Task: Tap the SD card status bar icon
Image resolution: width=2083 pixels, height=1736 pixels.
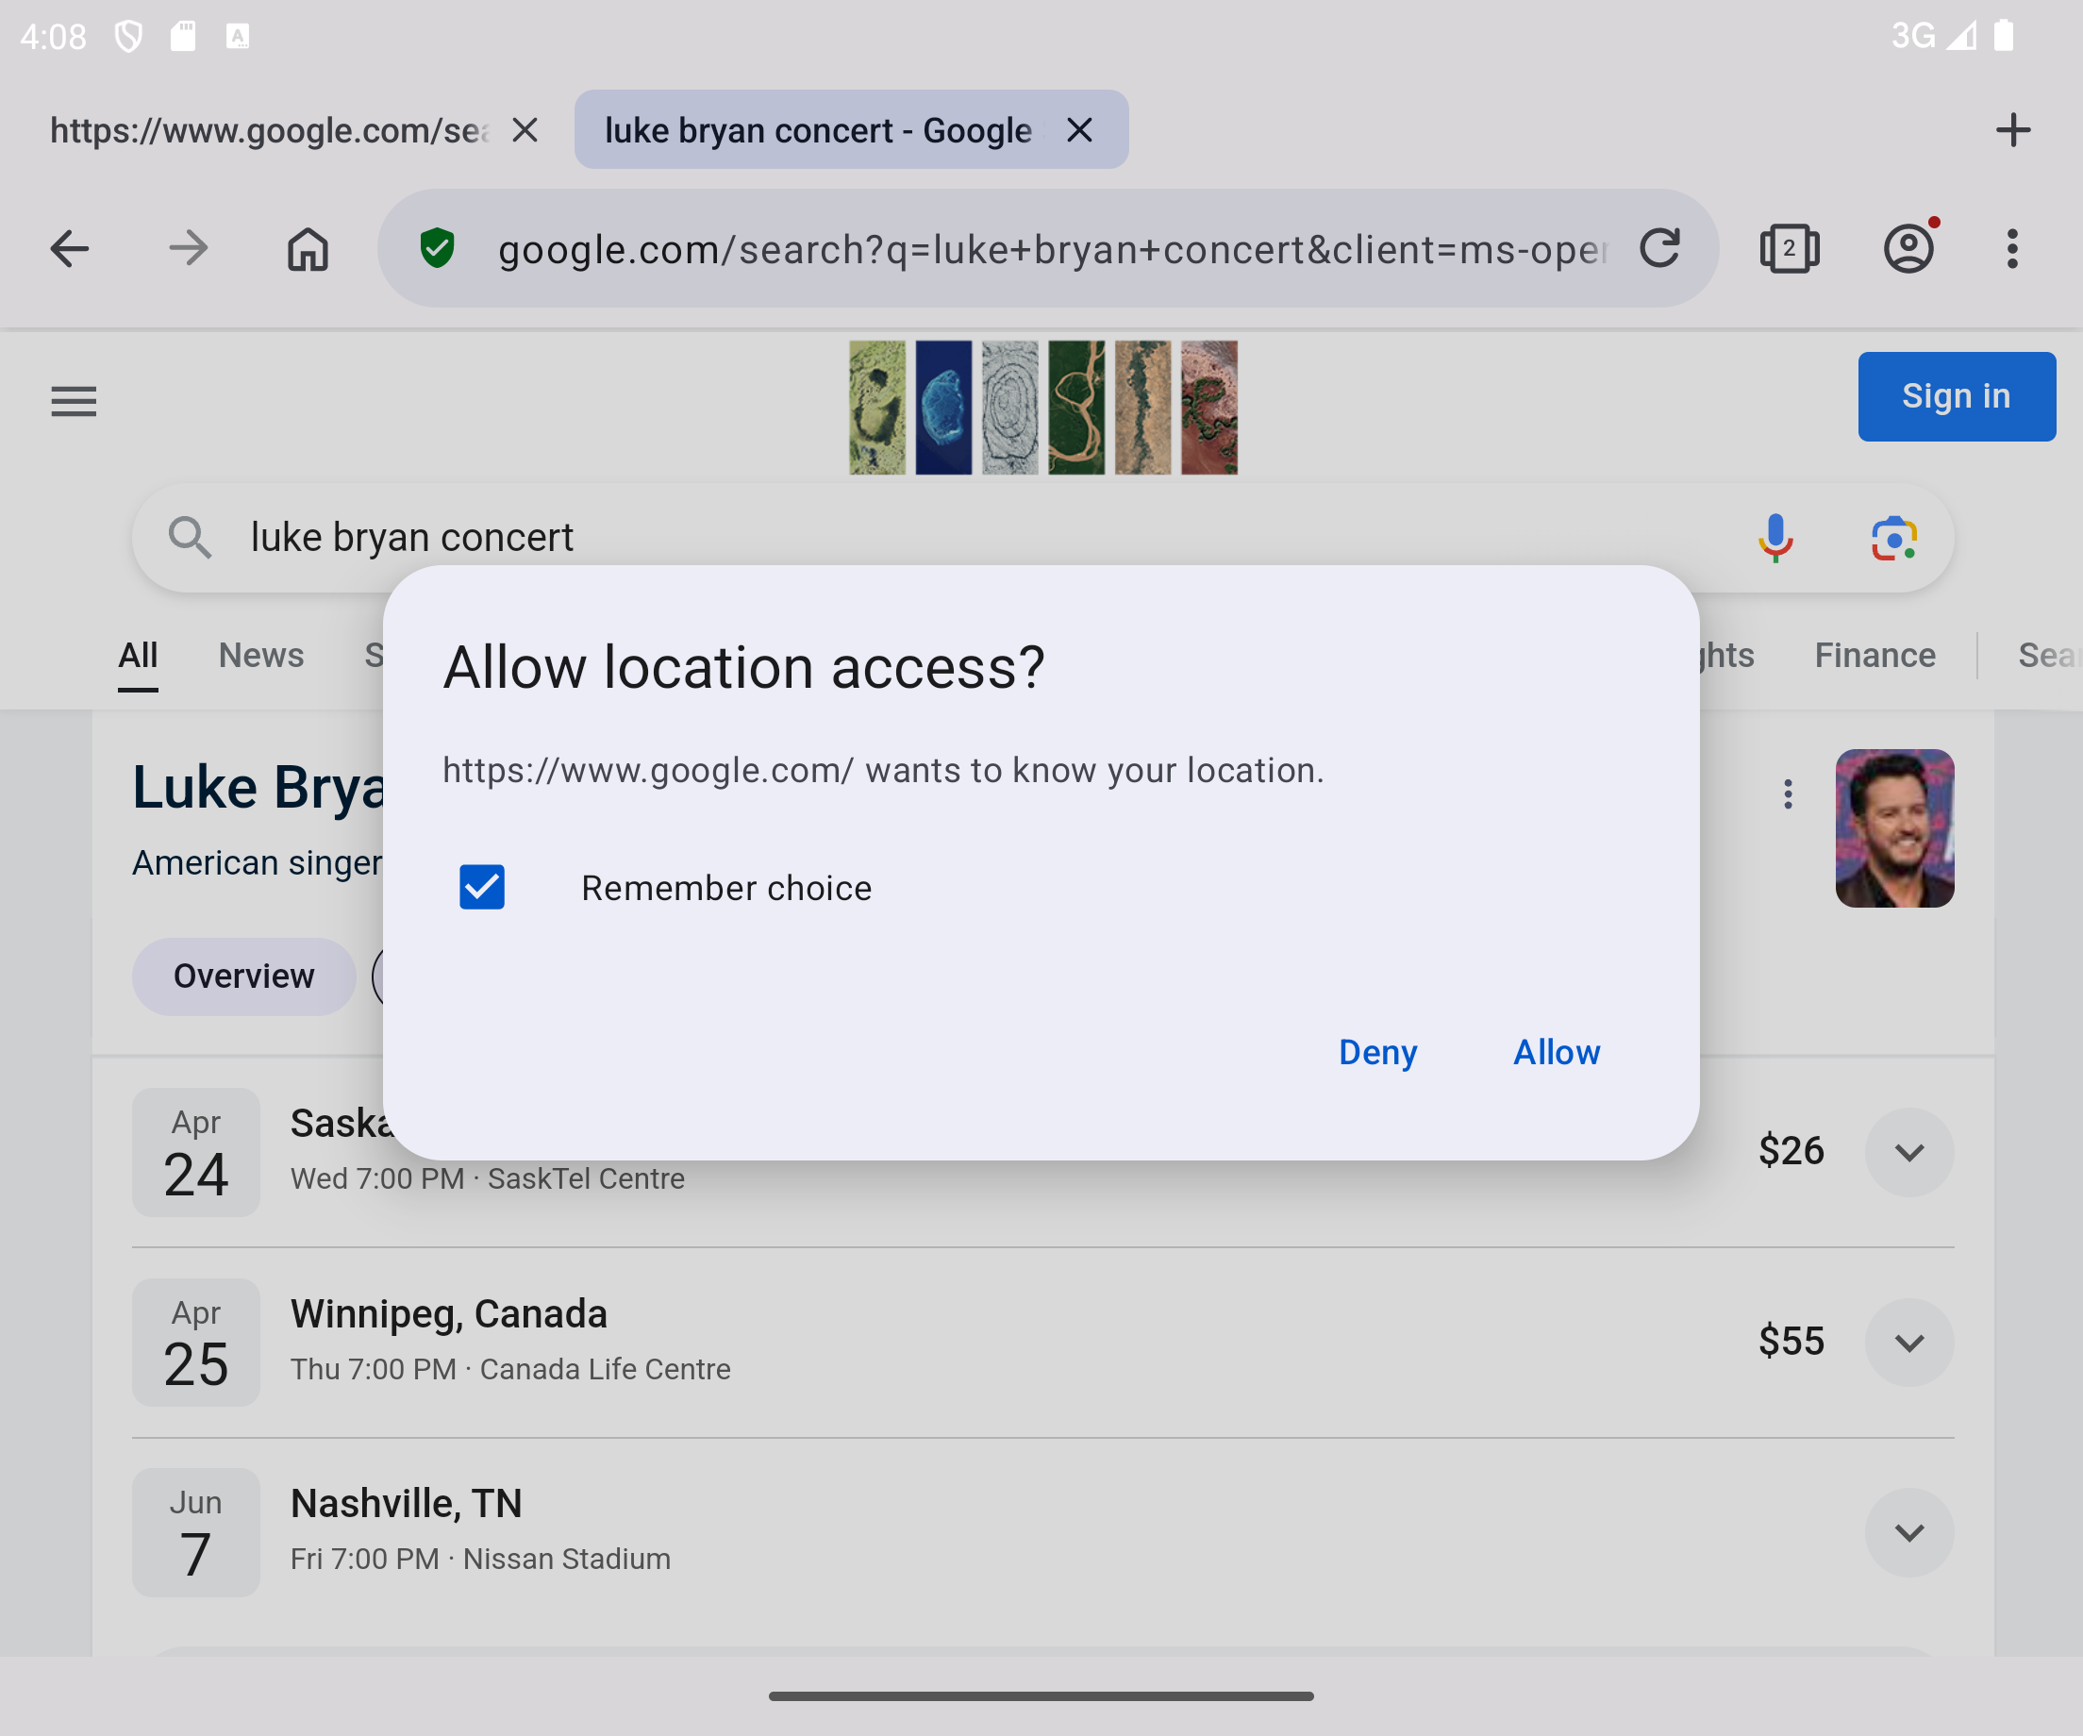Action: point(182,37)
